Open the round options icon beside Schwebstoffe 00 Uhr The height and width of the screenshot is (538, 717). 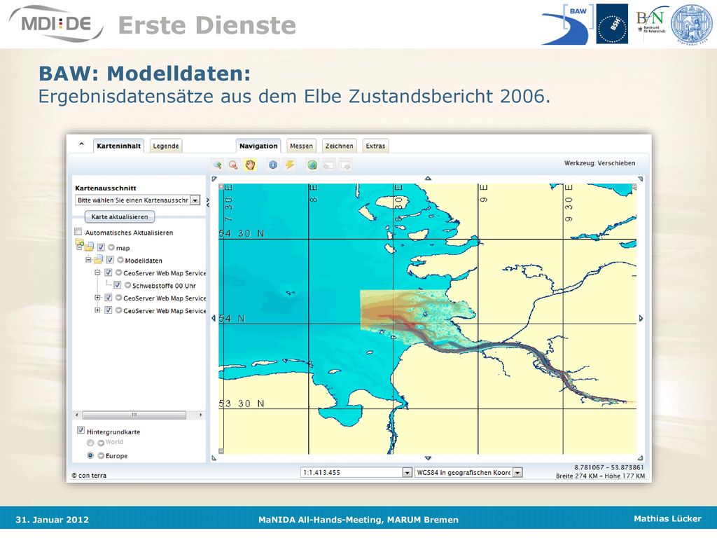click(127, 285)
